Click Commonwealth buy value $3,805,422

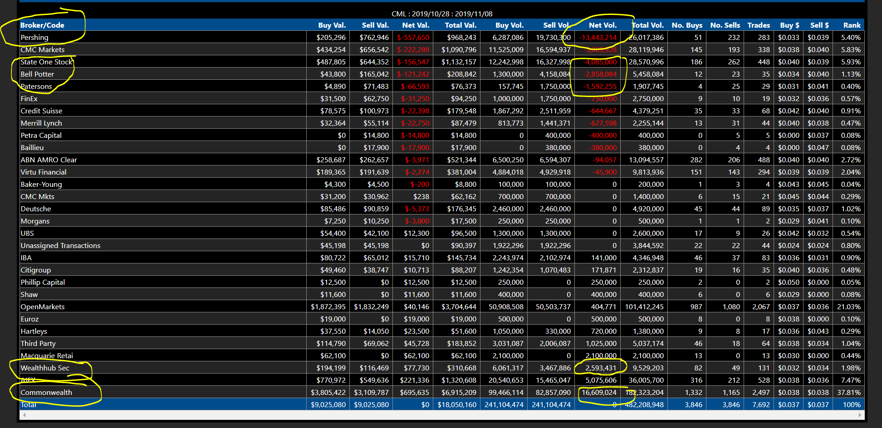tap(328, 392)
